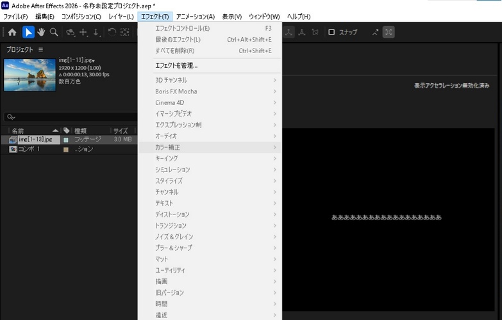Open the ヘルプ(H) menu
This screenshot has height=320, width=502.
point(299,17)
